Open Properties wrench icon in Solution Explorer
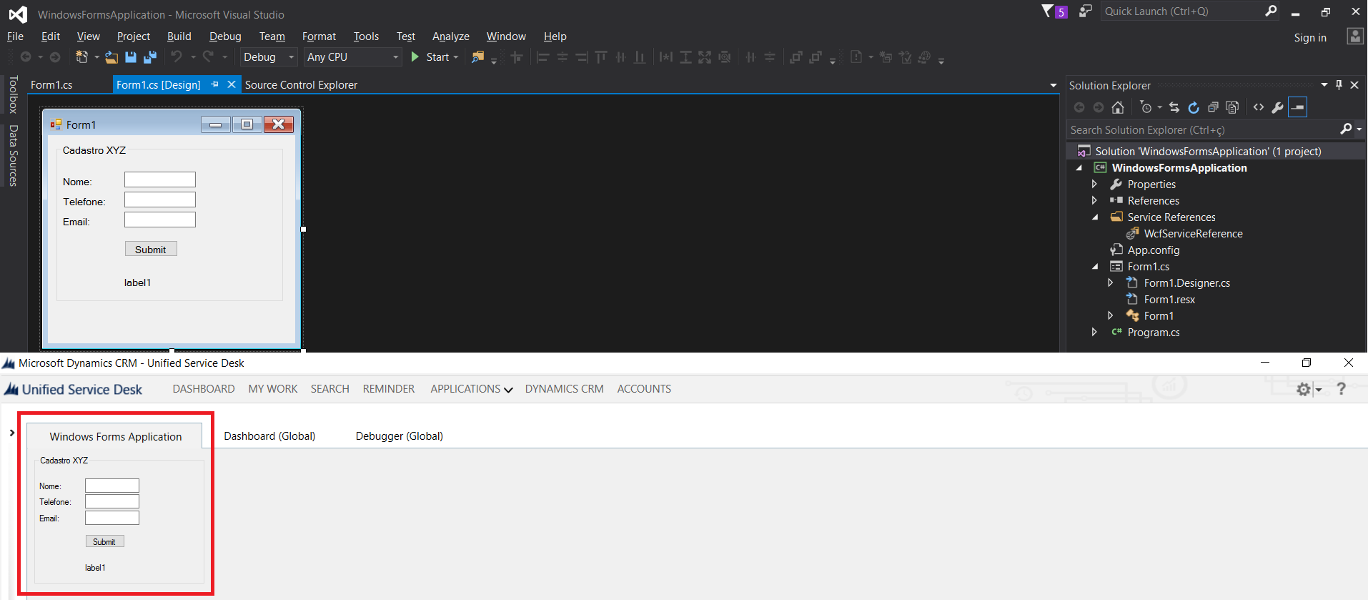Viewport: 1368px width, 600px height. click(1277, 107)
